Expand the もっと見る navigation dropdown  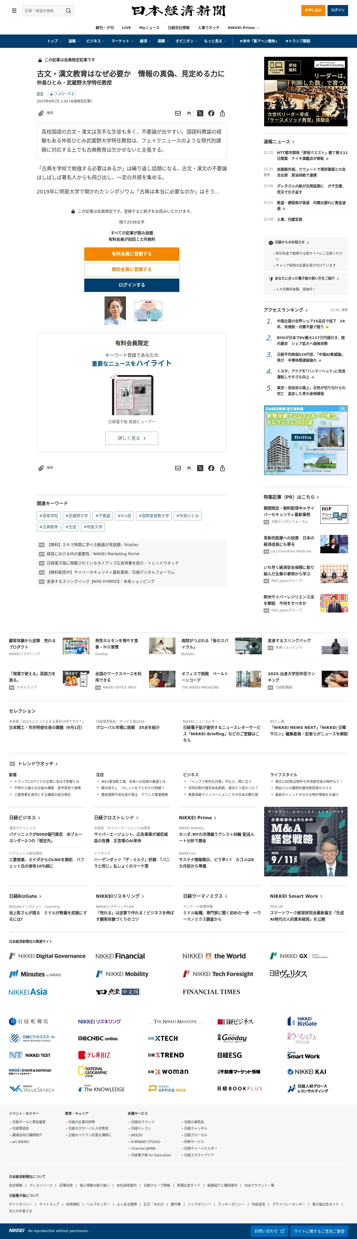pyautogui.click(x=215, y=41)
